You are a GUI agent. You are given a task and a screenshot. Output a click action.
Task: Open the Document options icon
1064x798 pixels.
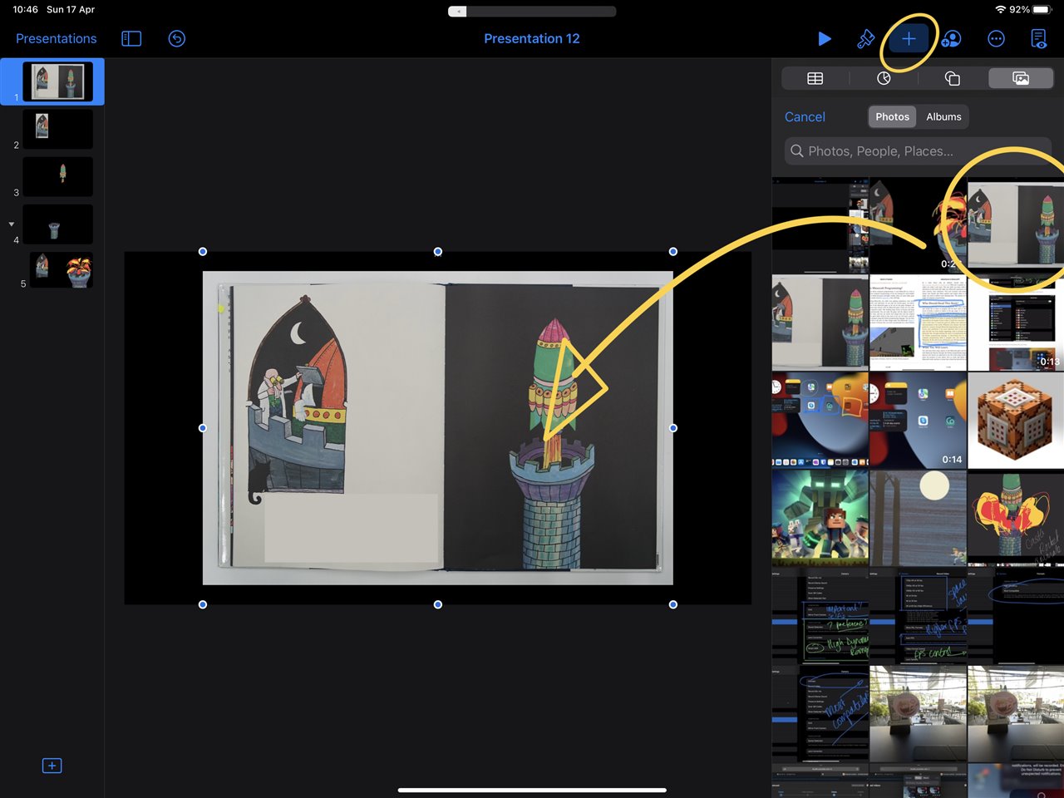pyautogui.click(x=1038, y=38)
